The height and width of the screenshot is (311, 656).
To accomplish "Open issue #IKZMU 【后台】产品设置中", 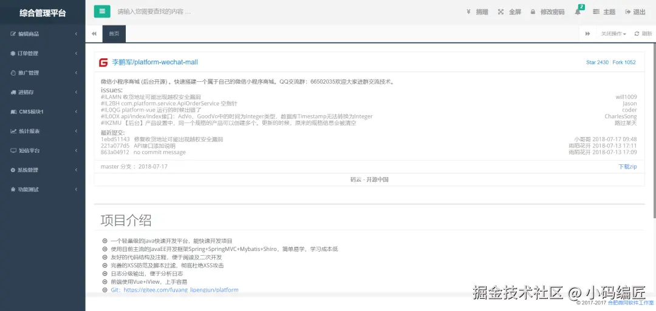I will [x=228, y=123].
